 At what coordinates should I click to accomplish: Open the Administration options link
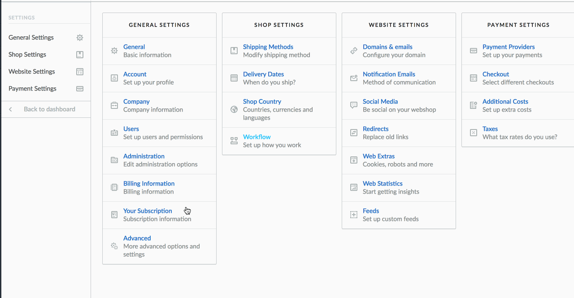[144, 156]
